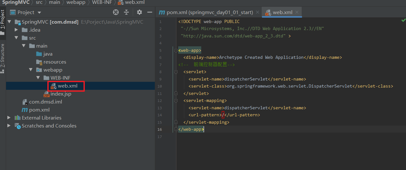The width and height of the screenshot is (406, 170).
Task: Close the web.xml editor tab
Action: tap(297, 12)
